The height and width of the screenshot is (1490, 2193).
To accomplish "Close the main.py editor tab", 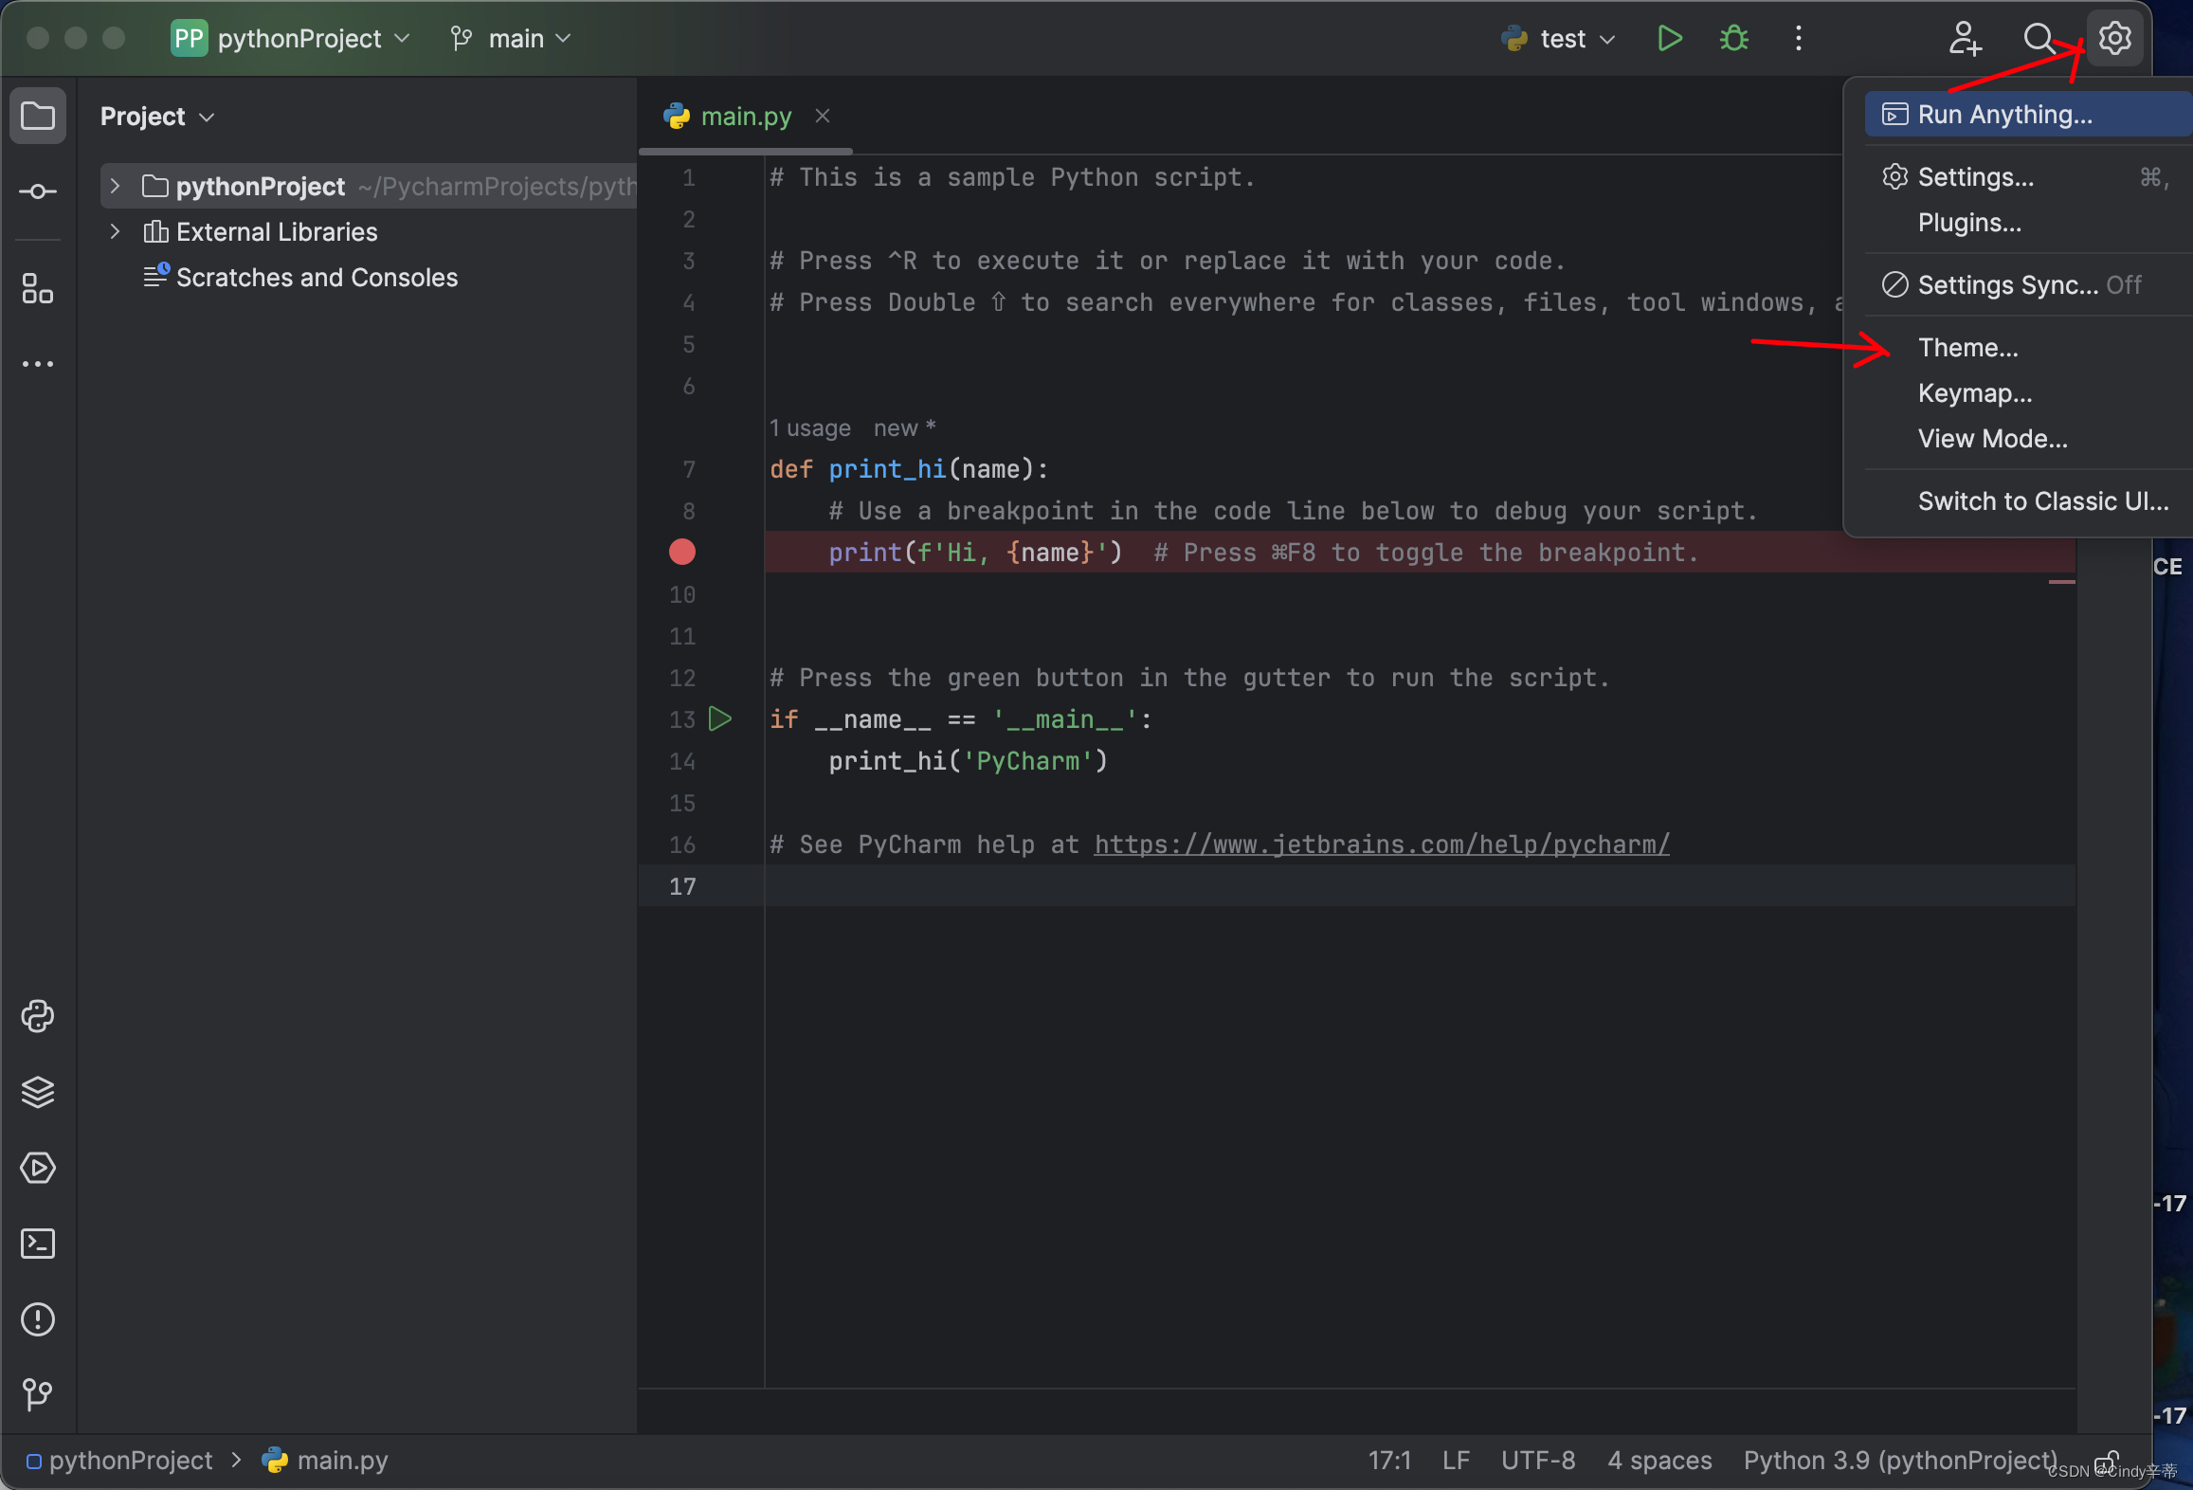I will click(x=823, y=116).
